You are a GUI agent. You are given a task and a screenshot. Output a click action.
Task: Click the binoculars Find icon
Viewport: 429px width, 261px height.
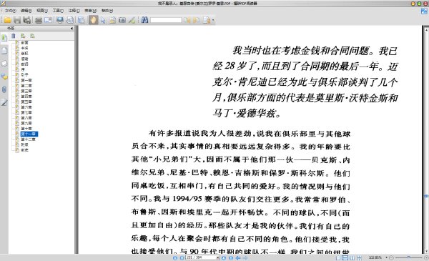[x=144, y=20]
